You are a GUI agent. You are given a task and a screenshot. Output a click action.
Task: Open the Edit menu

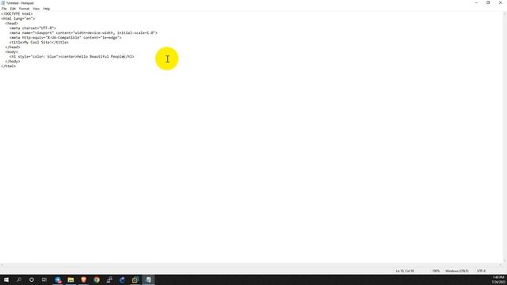13,9
